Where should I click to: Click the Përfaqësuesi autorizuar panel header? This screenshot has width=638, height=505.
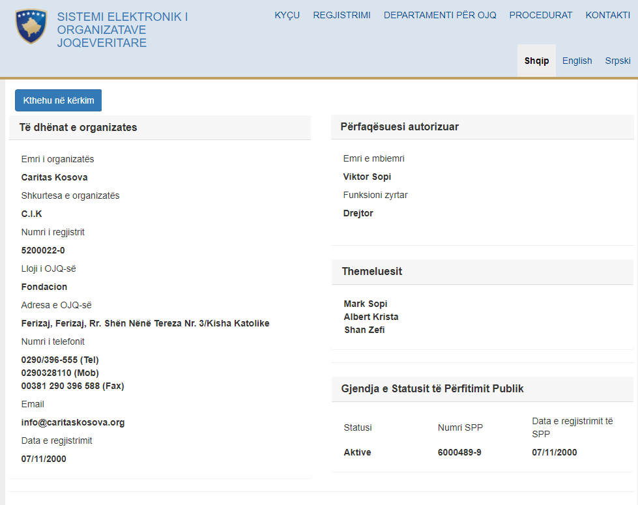pyautogui.click(x=399, y=127)
